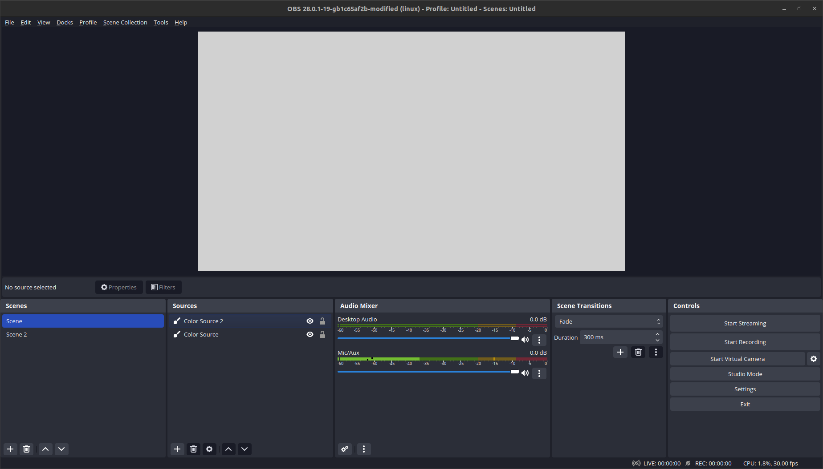823x469 pixels.
Task: Mute Desktop Audio with its speaker icon
Action: [525, 339]
